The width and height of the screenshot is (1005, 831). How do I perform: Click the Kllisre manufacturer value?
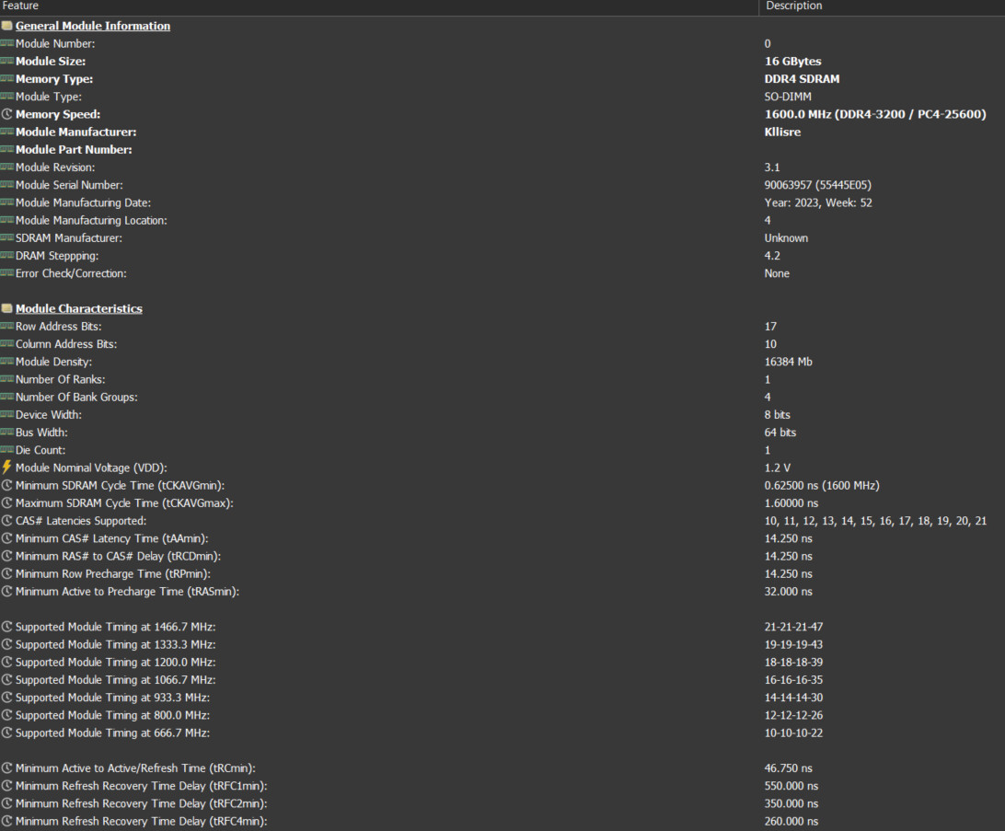(x=782, y=132)
